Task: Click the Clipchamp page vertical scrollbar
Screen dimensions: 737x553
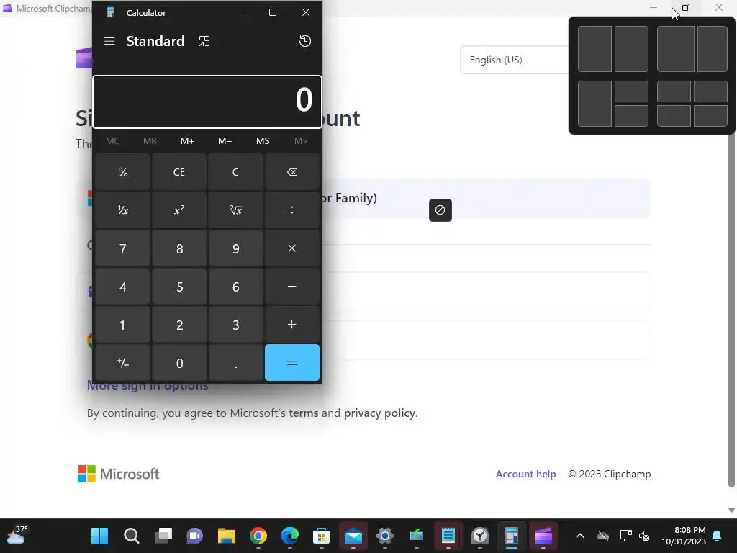Action: coord(731,310)
